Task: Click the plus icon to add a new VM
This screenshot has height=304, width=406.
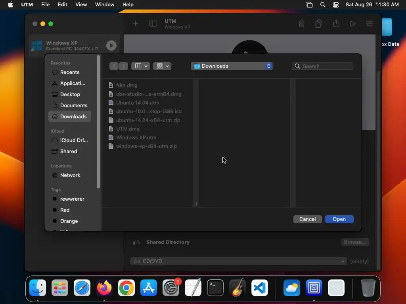Action: (x=136, y=24)
